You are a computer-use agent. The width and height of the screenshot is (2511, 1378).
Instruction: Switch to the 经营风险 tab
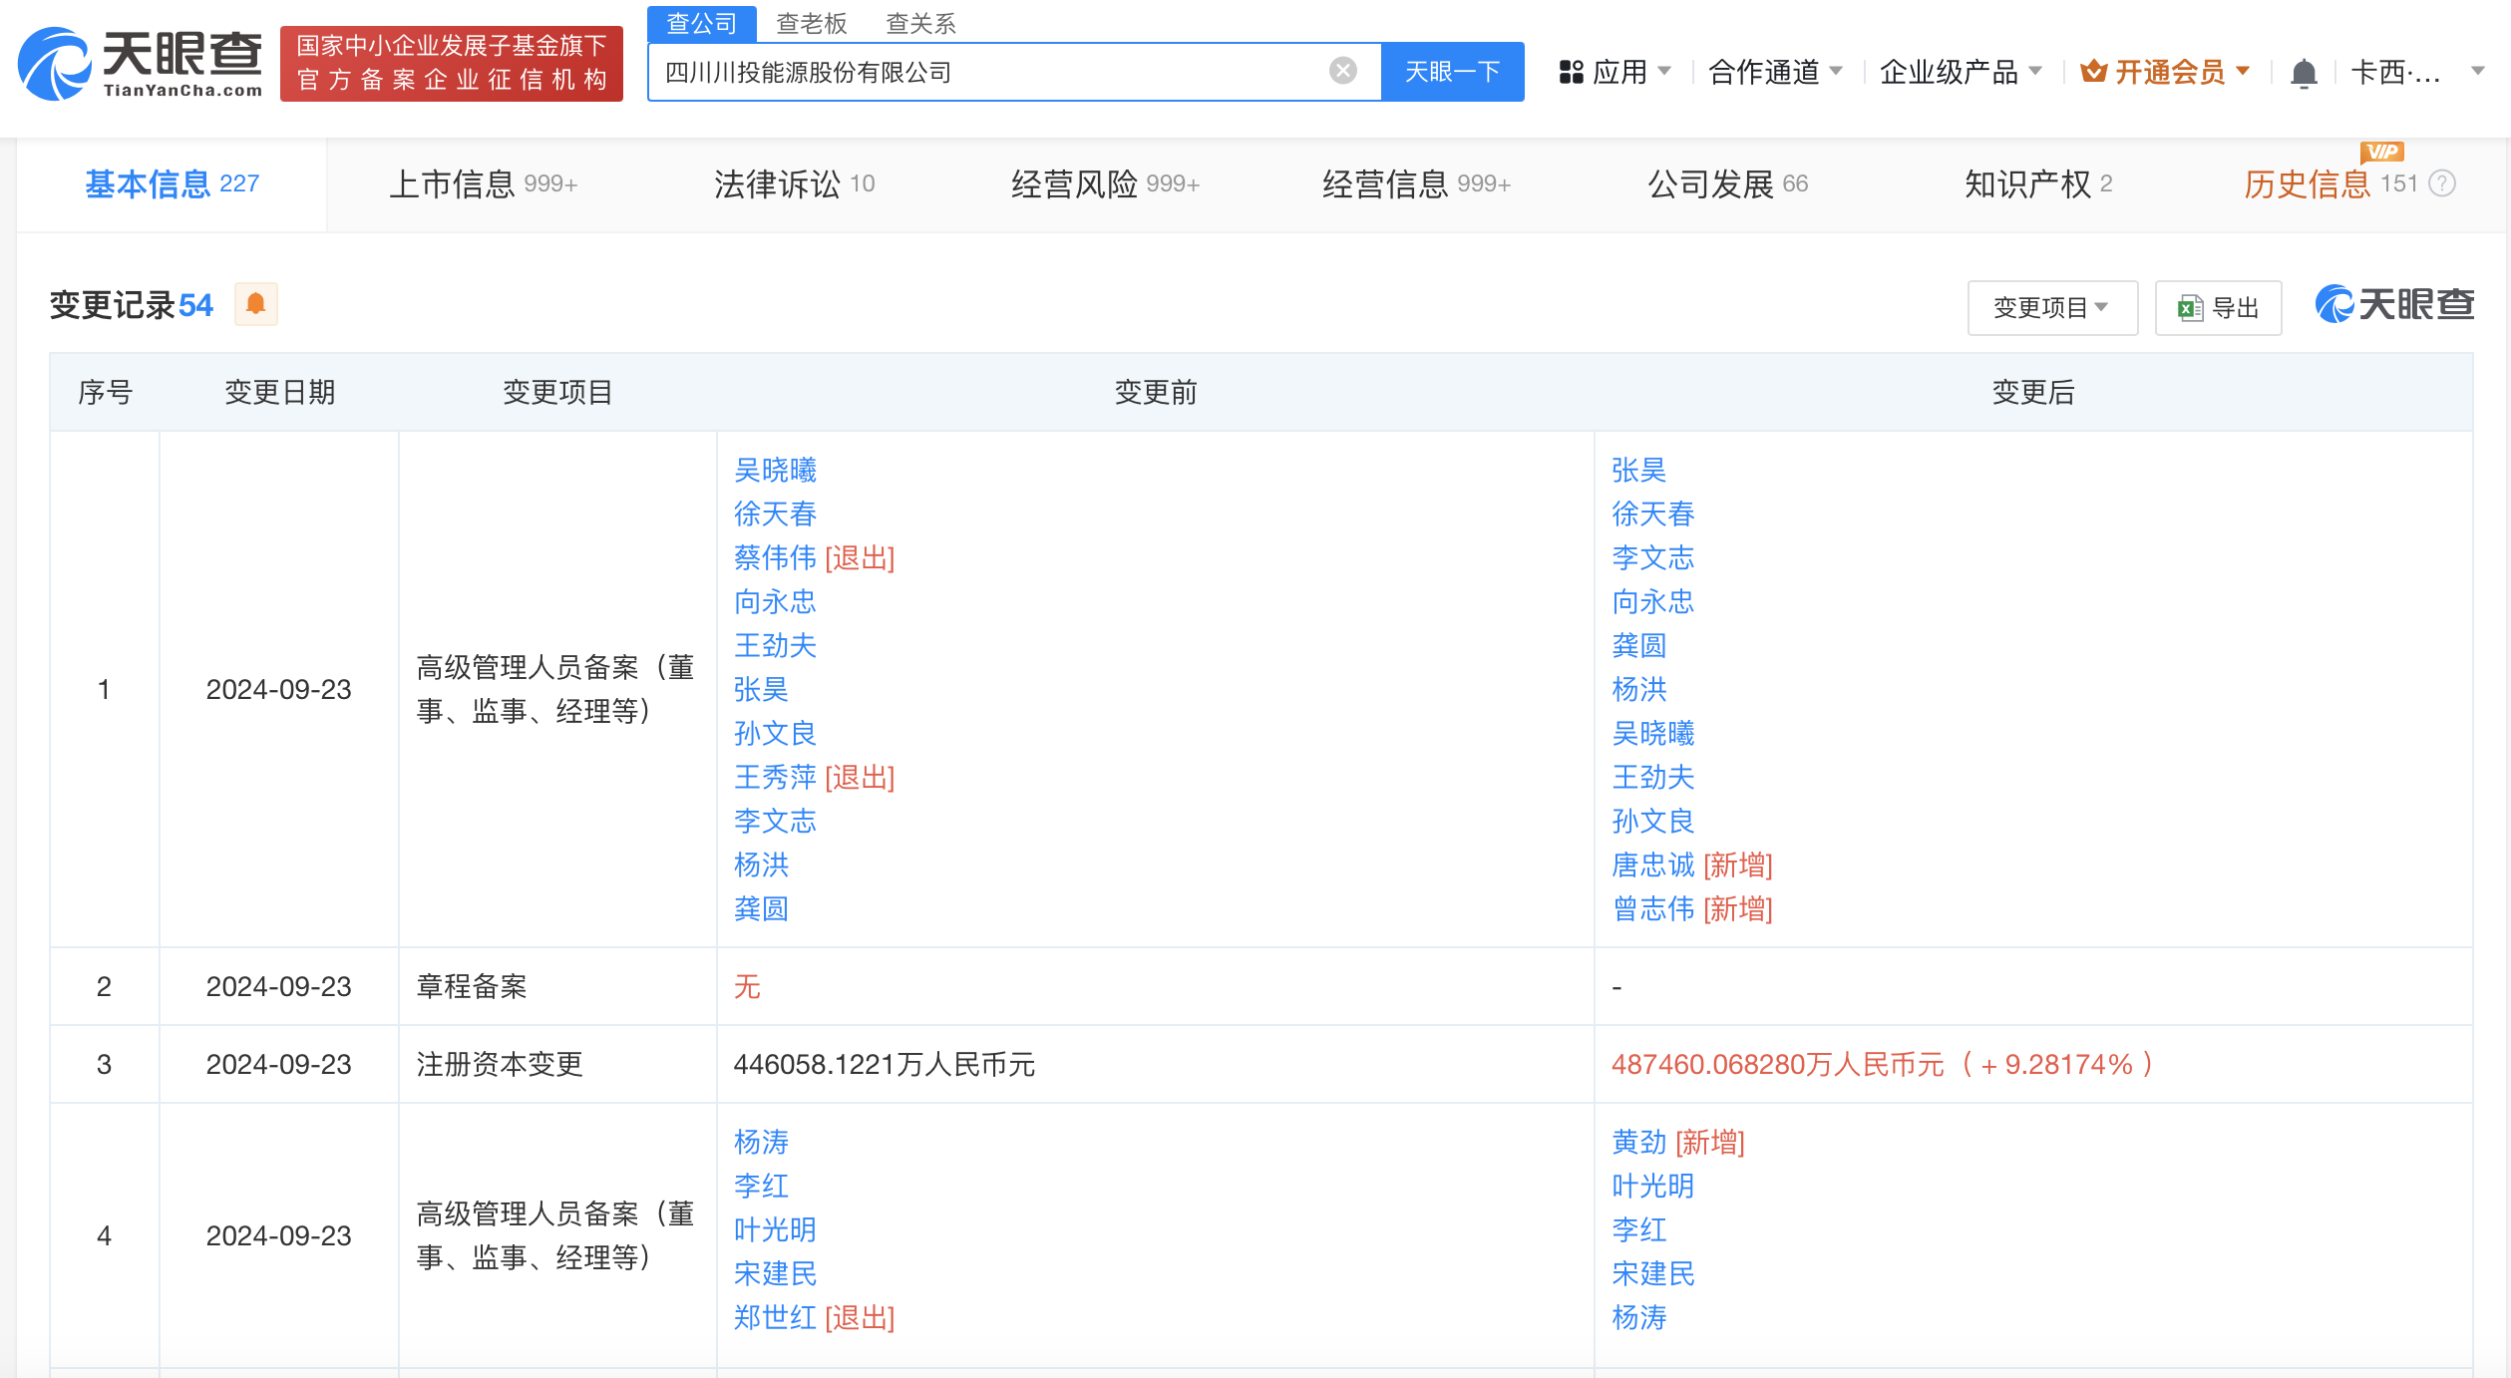coord(1106,184)
